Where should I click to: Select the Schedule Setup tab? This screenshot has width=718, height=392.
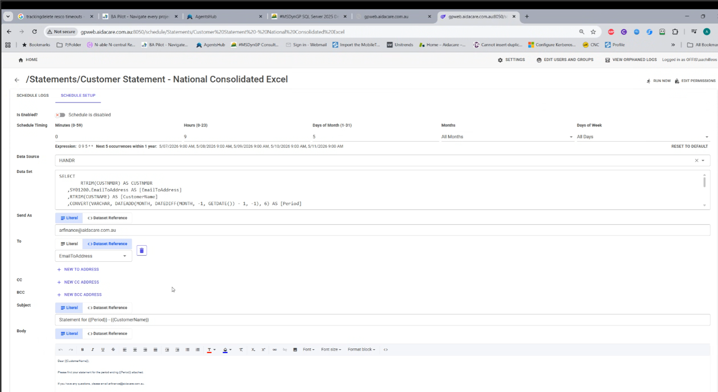pos(78,96)
